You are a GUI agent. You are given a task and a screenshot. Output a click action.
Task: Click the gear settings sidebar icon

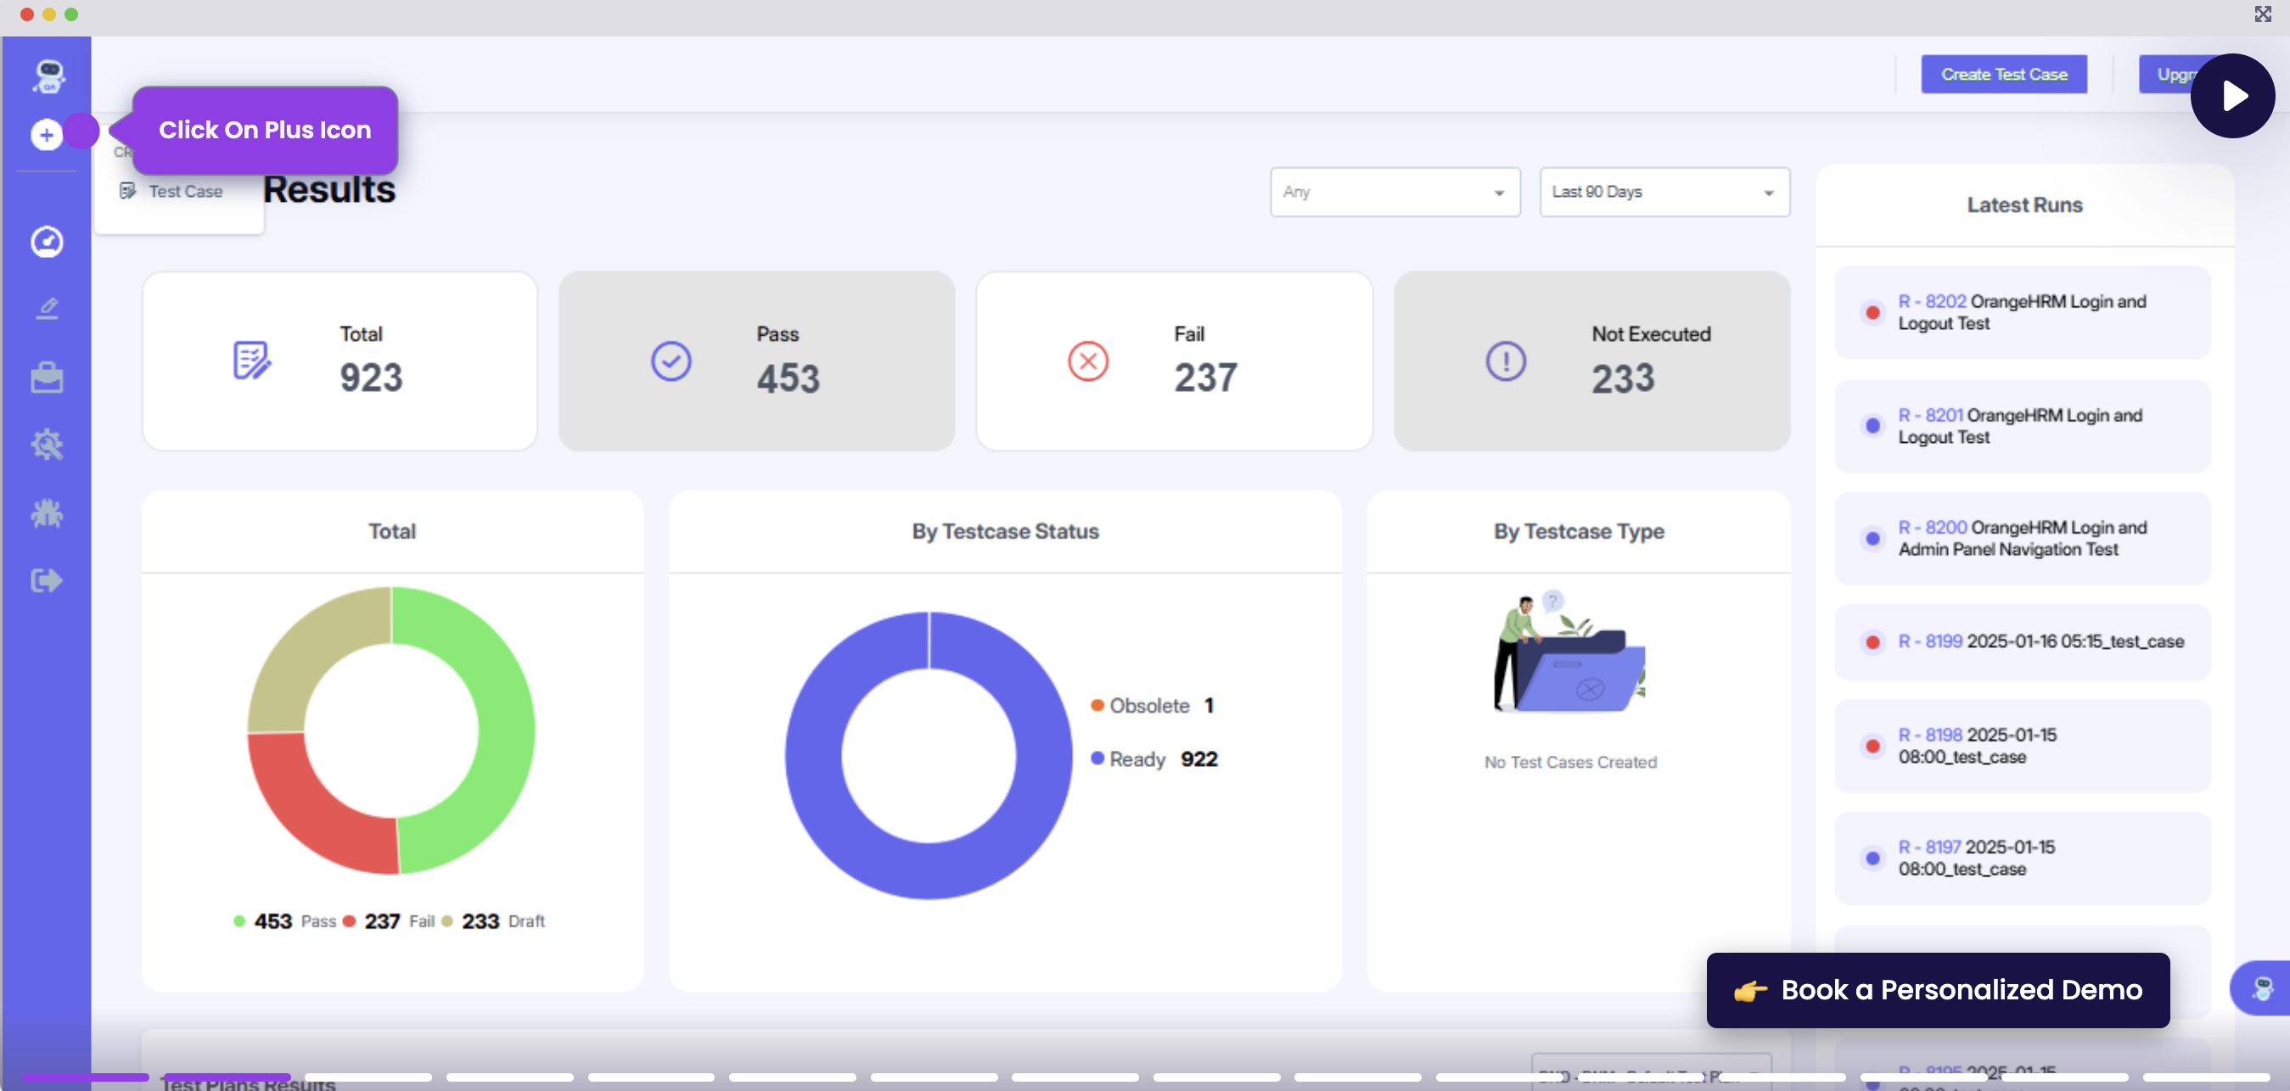click(x=46, y=445)
